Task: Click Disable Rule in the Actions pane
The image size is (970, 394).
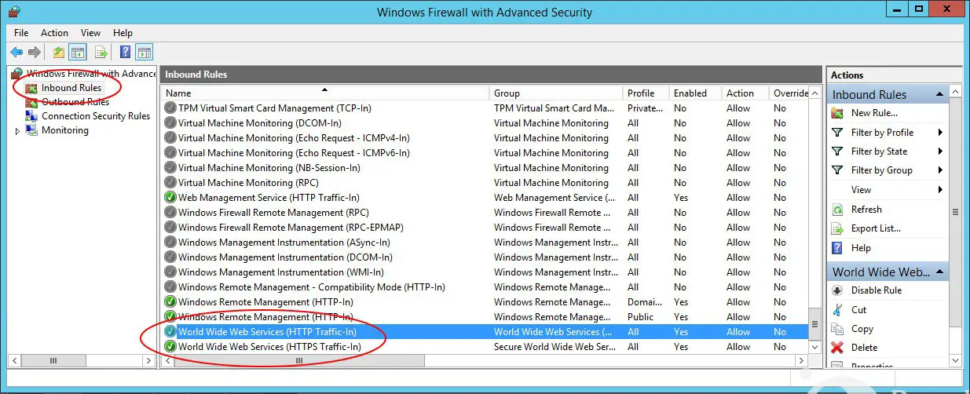Action: (x=877, y=290)
